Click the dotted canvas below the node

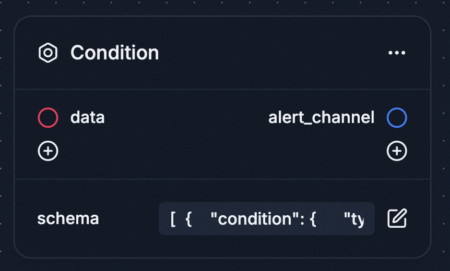click(222, 265)
